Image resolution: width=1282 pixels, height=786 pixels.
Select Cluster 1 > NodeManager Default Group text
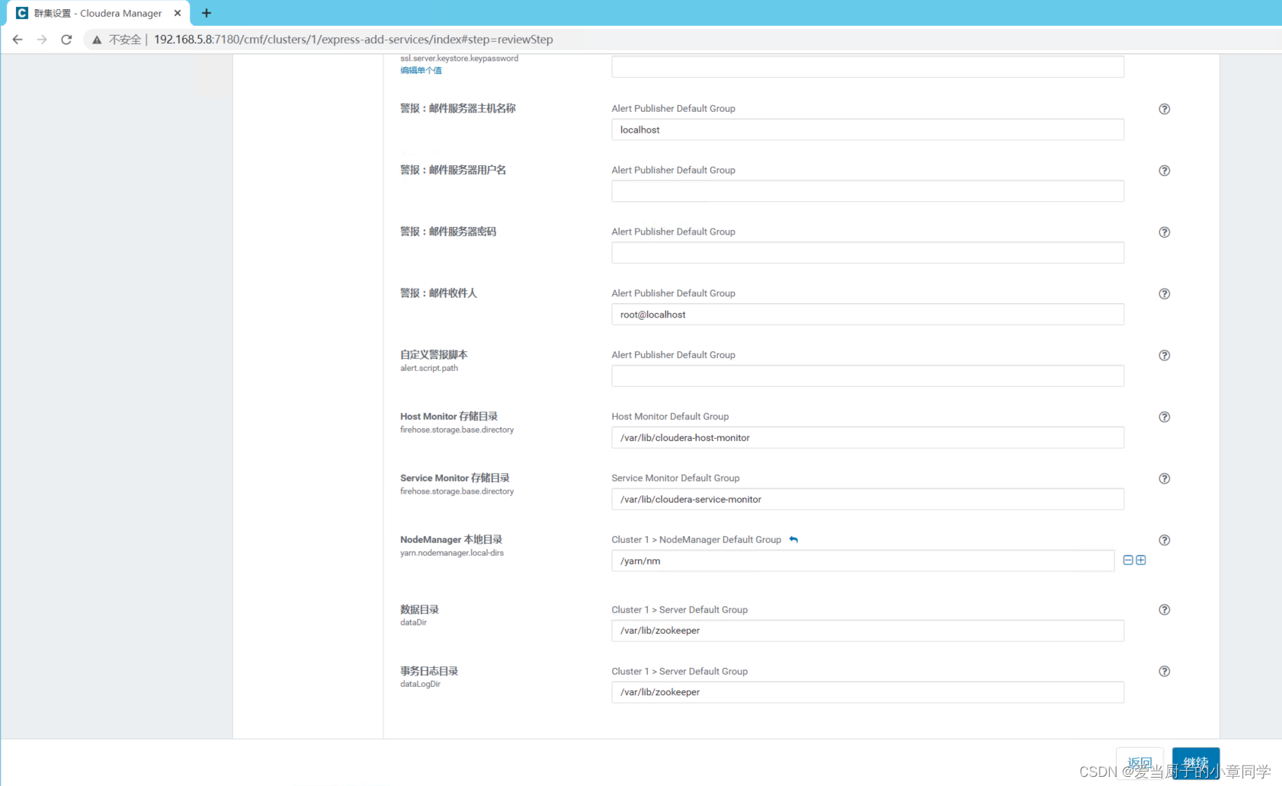coord(696,540)
